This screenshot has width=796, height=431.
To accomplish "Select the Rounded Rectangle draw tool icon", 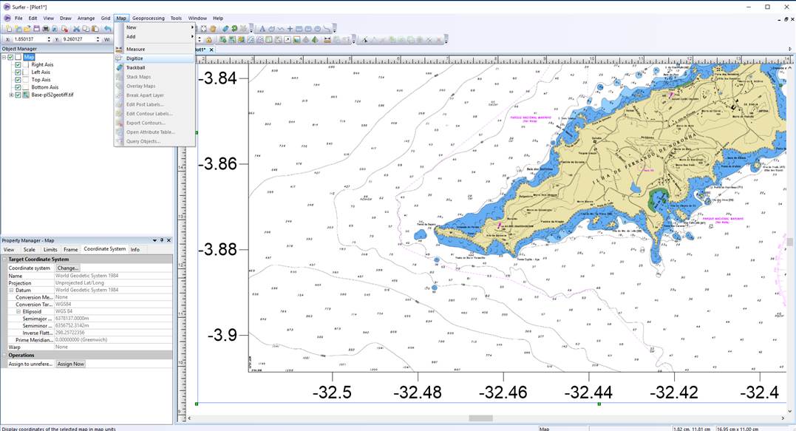I will tap(307, 29).
